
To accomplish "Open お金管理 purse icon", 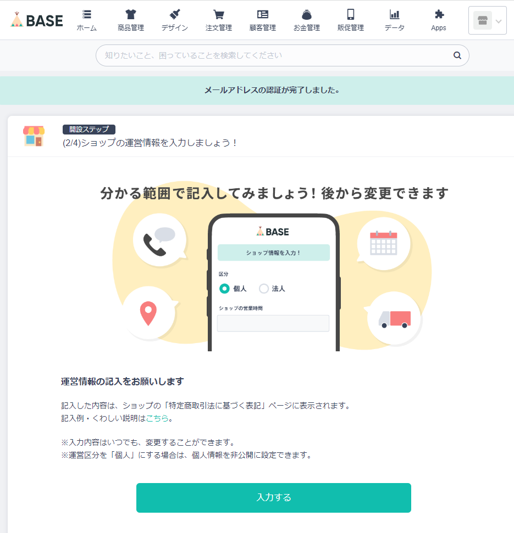I will (307, 15).
